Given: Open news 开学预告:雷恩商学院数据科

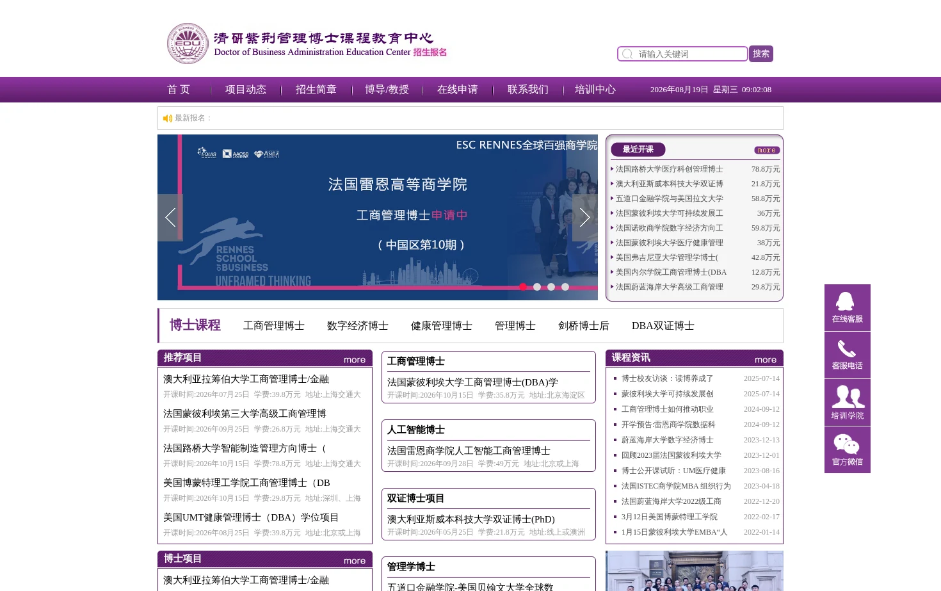Looking at the screenshot, I should 668,425.
